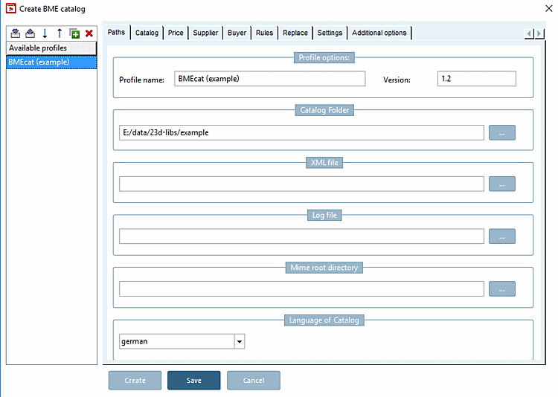558x397 pixels.
Task: Click the Profile name input field
Action: 270,79
